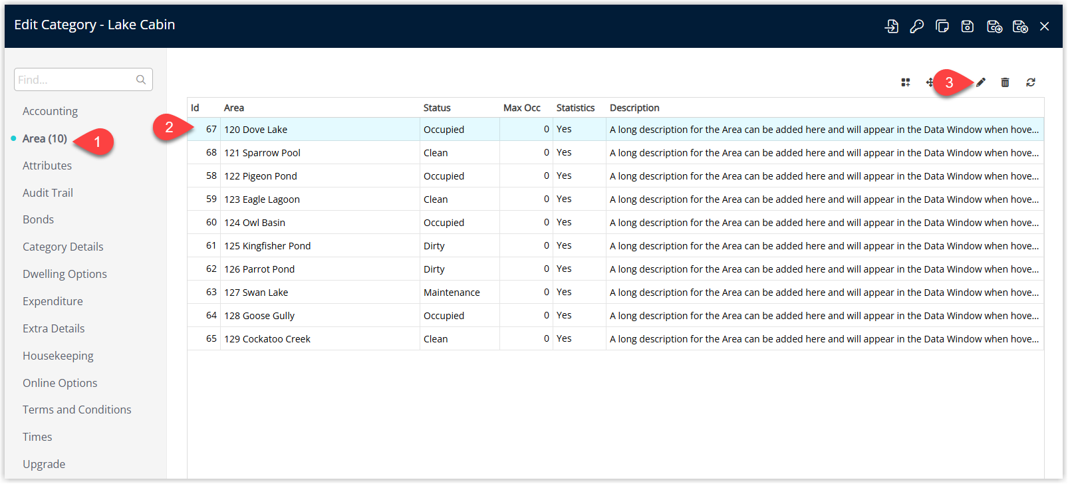Select the 120 Dove Lake row

point(616,129)
